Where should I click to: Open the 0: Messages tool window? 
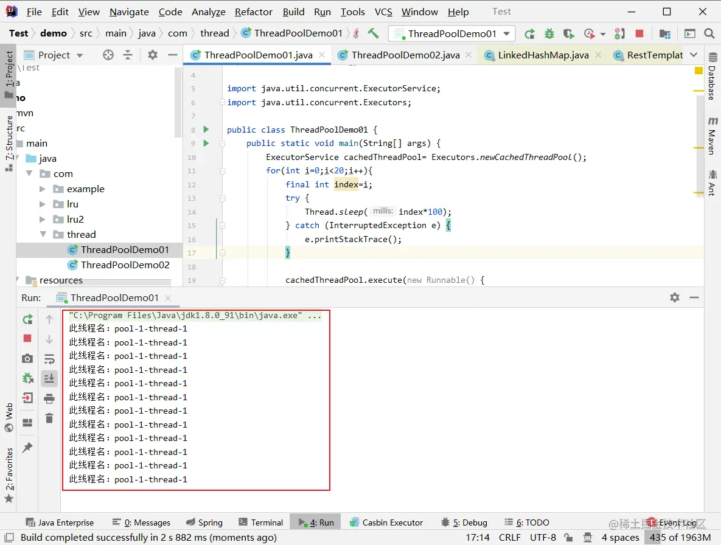pos(141,522)
